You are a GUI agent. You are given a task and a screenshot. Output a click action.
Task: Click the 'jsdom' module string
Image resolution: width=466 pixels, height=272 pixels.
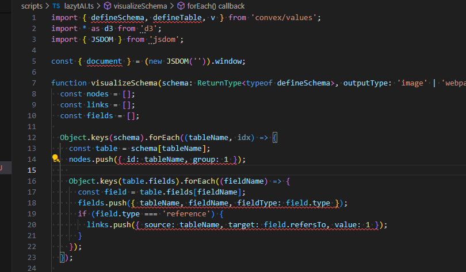click(x=166, y=39)
